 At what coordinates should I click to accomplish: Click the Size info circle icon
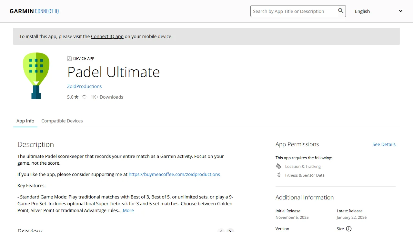pos(349,229)
